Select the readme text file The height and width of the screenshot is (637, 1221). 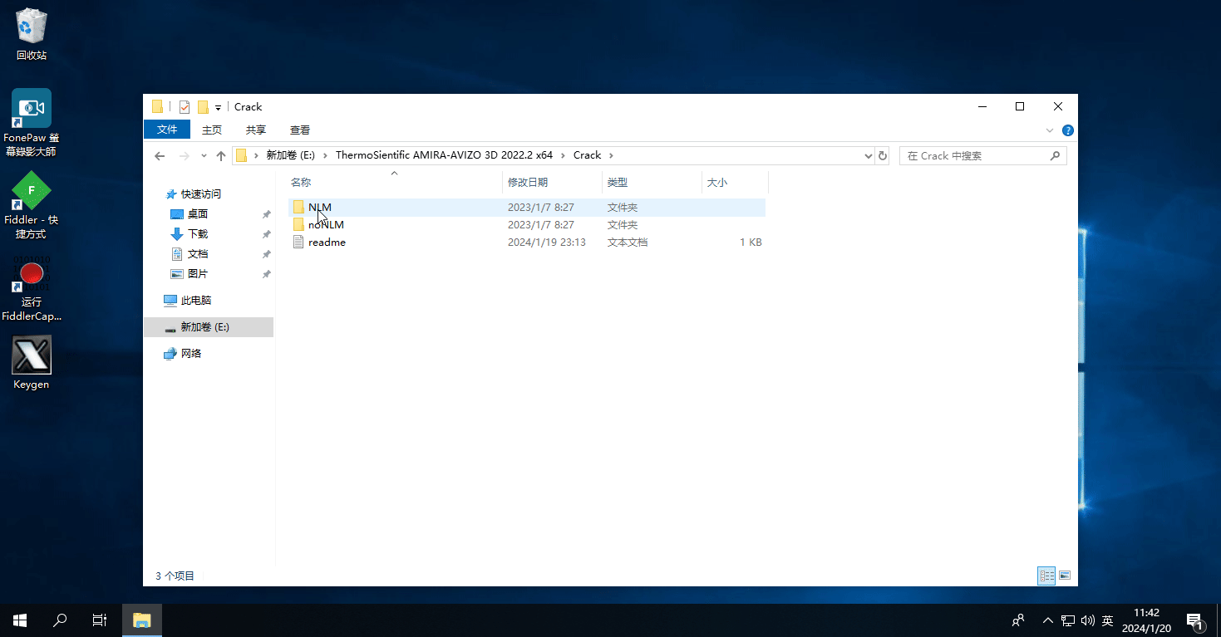tap(326, 243)
